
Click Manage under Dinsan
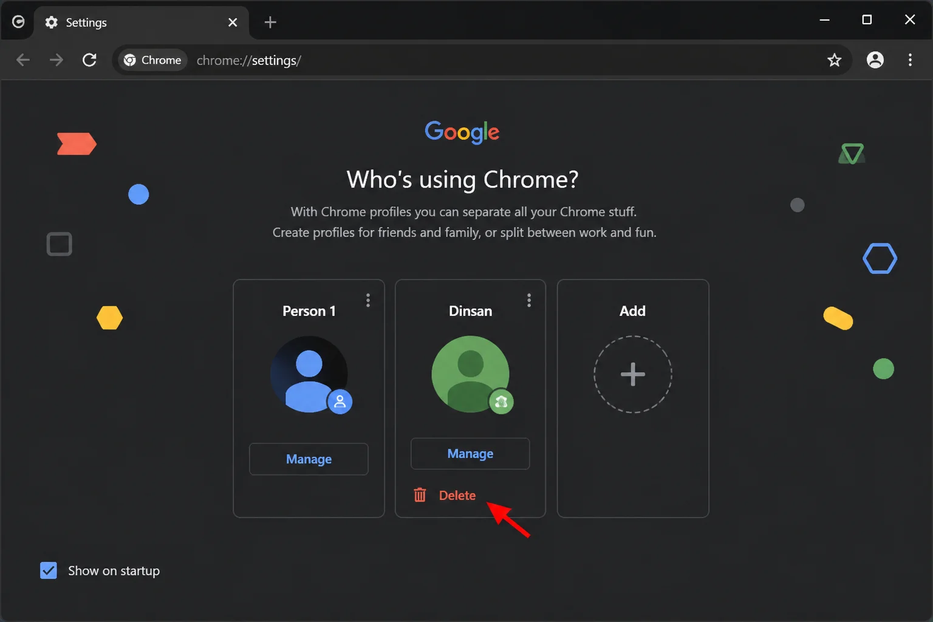click(x=470, y=454)
